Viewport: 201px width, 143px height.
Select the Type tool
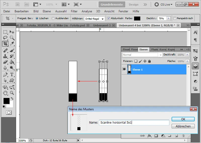(12, 75)
